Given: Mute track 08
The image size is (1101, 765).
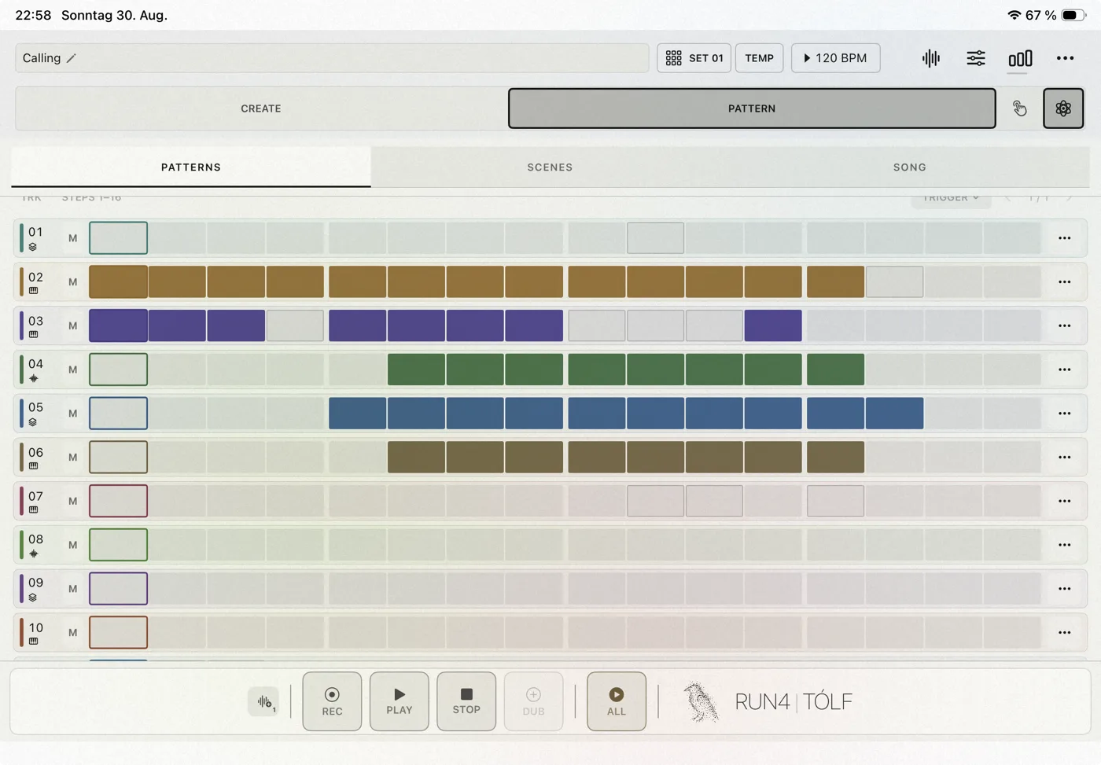Looking at the screenshot, I should coord(72,545).
